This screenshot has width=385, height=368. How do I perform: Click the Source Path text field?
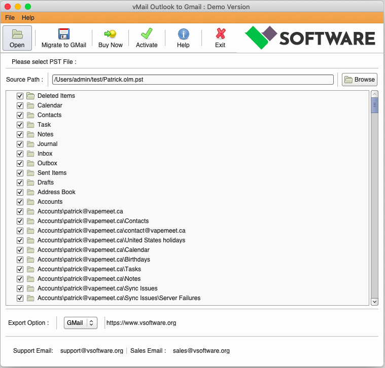point(193,80)
